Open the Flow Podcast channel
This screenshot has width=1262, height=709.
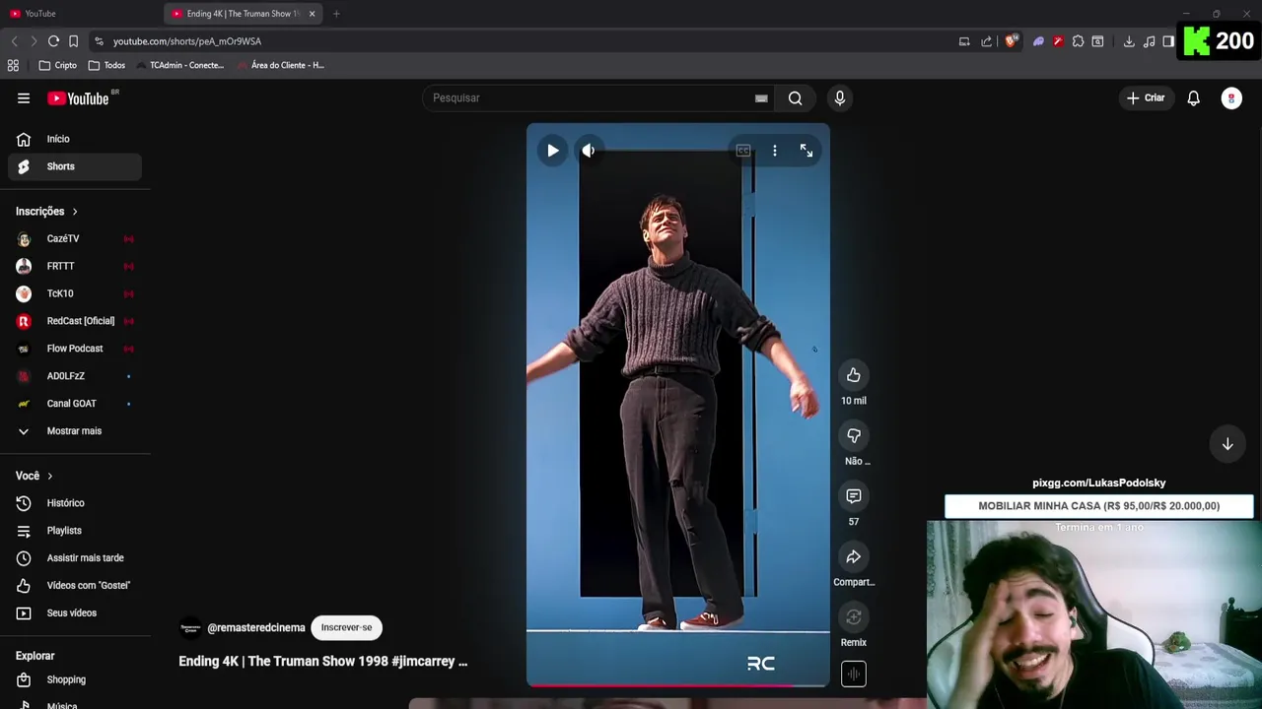(x=75, y=349)
